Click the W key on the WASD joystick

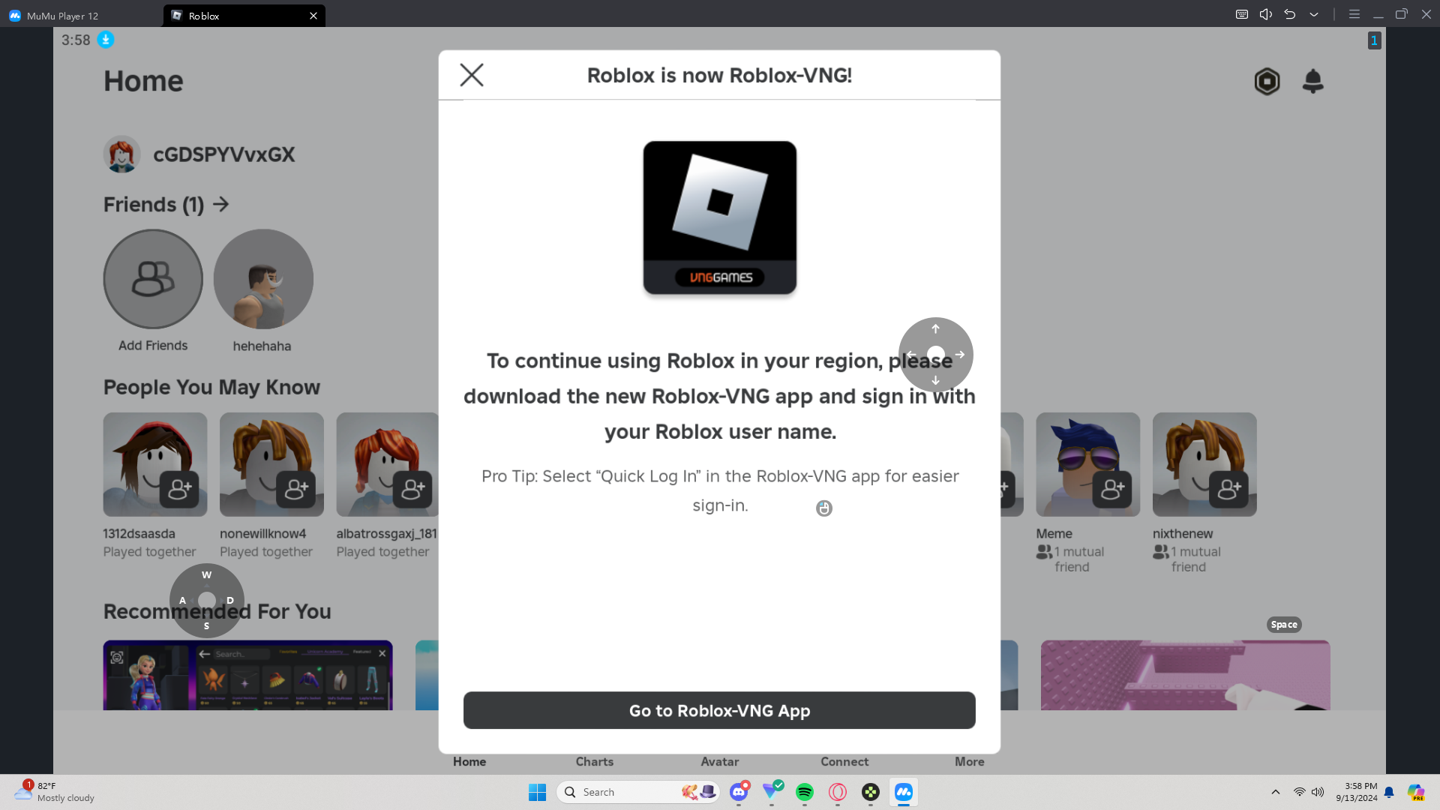tap(207, 575)
